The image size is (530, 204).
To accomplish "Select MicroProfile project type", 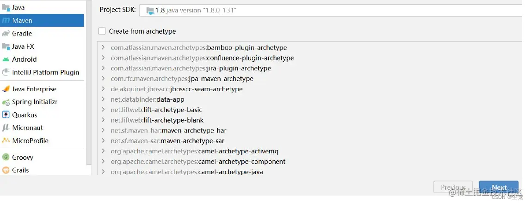I will pos(42,141).
